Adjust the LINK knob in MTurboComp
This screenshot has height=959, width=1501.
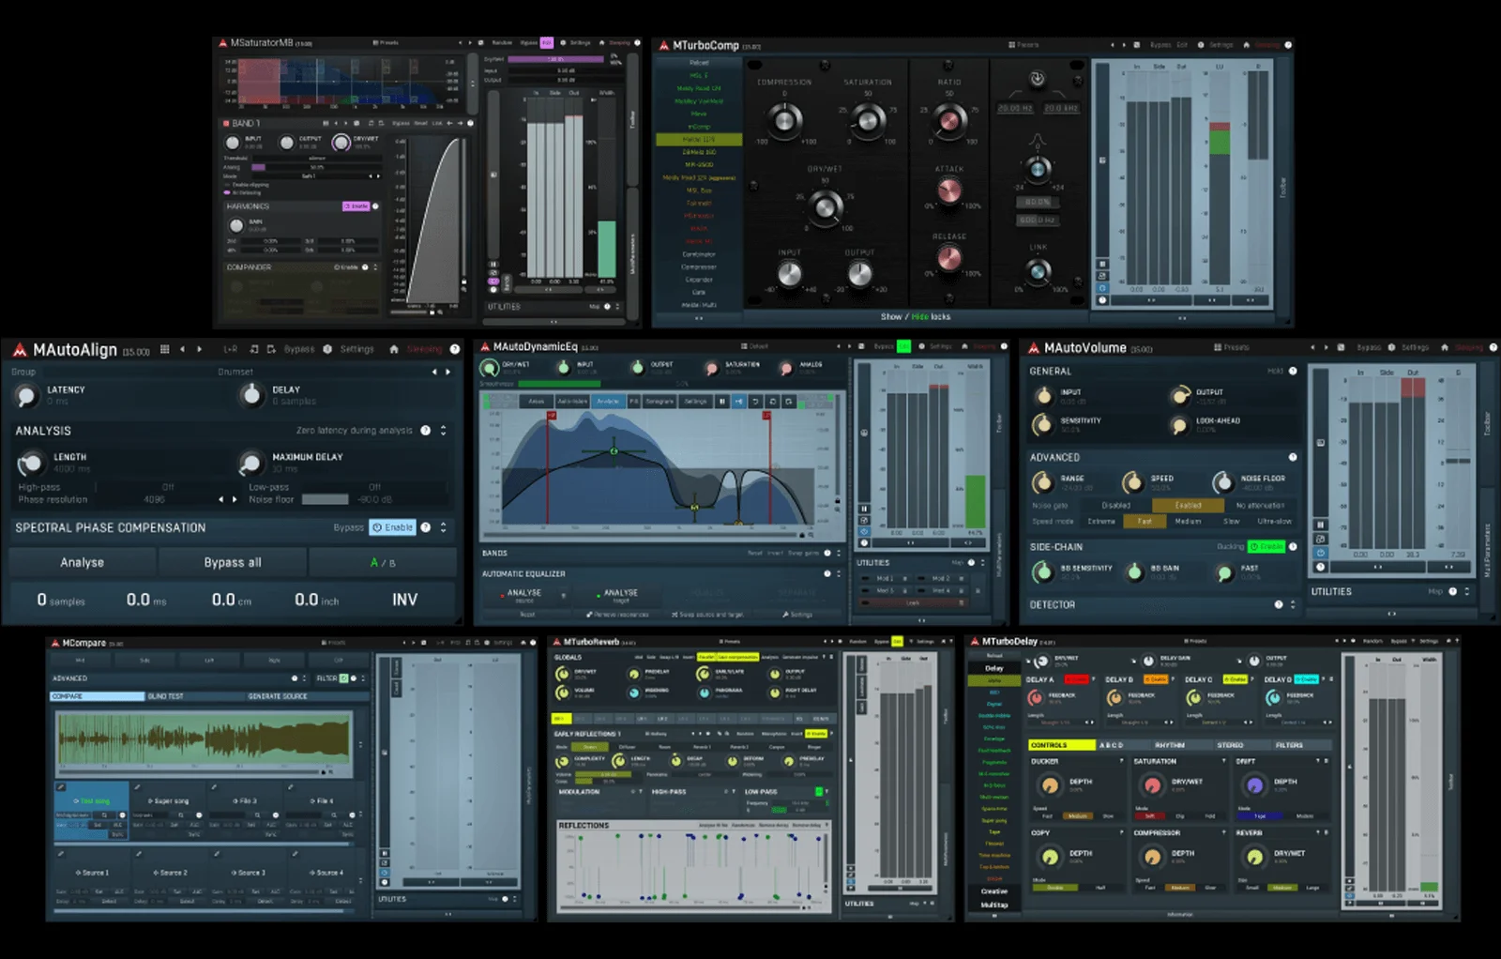[x=1038, y=272]
